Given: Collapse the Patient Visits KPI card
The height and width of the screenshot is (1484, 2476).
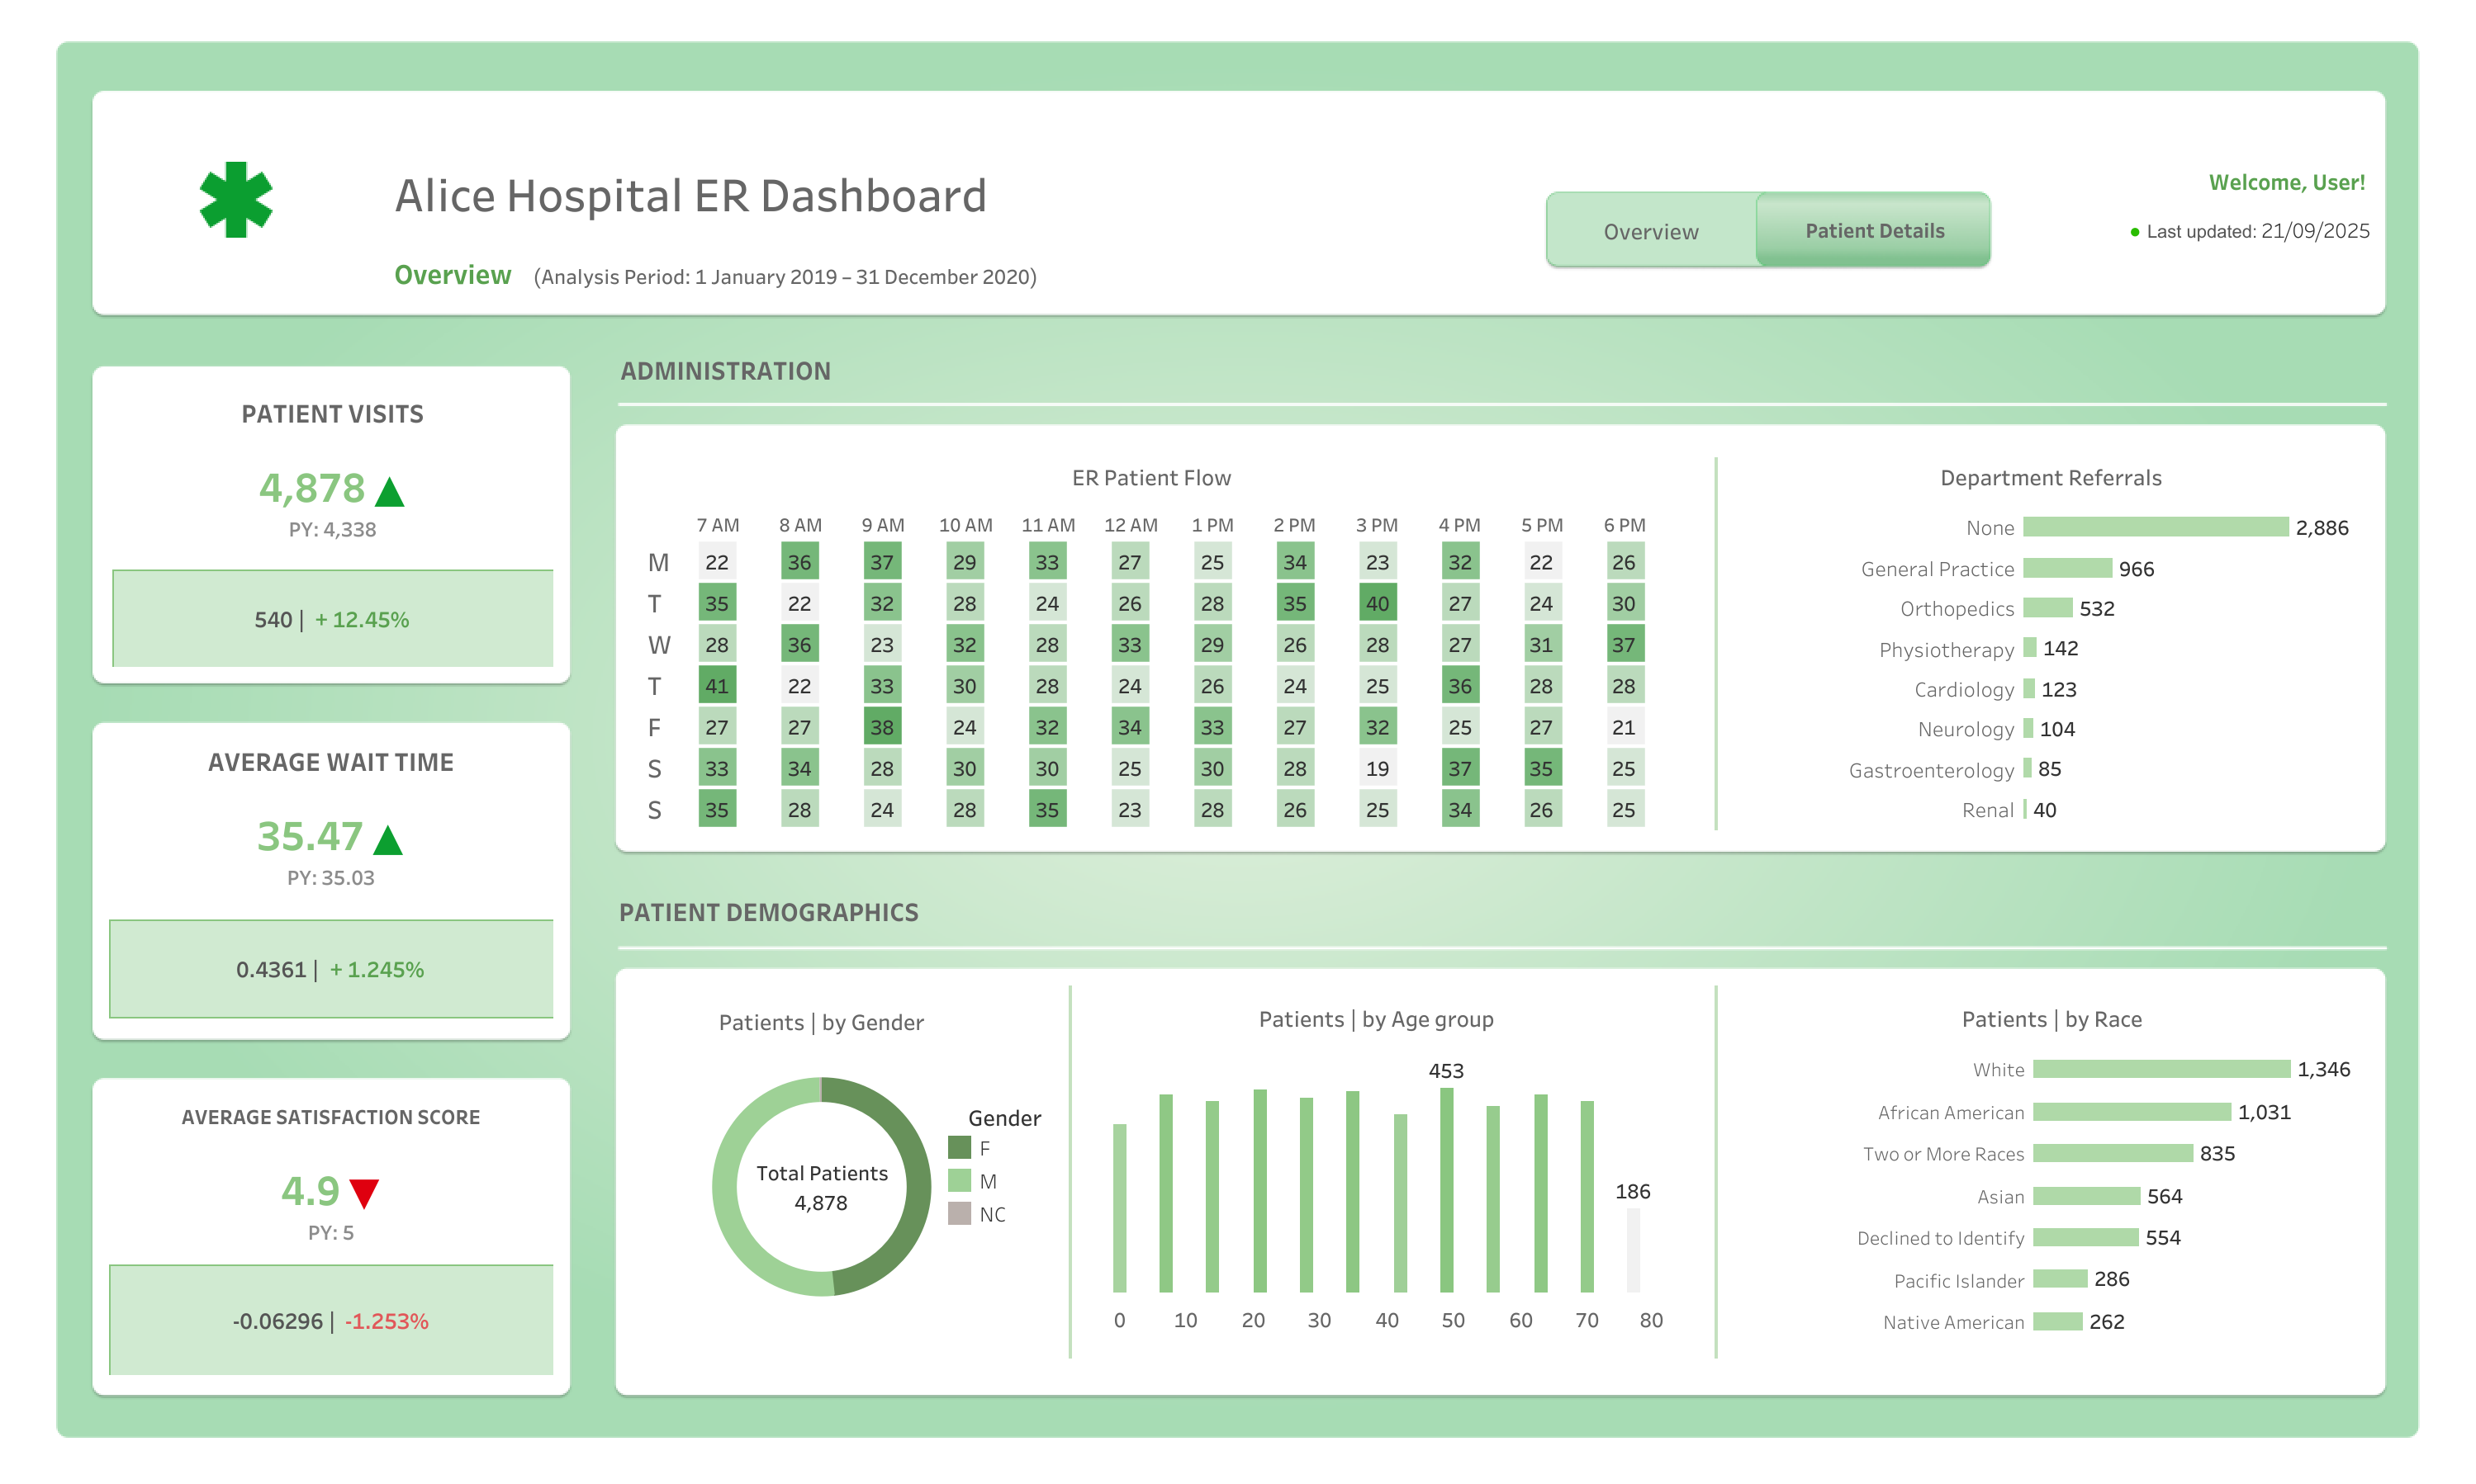Looking at the screenshot, I should coord(331,413).
